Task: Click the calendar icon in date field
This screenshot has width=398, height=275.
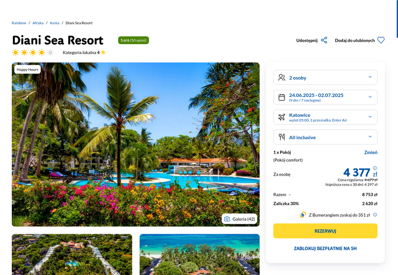Action: click(282, 97)
